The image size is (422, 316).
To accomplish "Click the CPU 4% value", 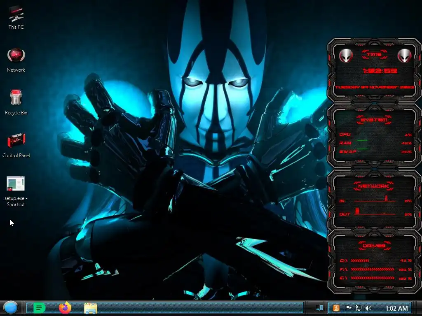I will tap(408, 135).
